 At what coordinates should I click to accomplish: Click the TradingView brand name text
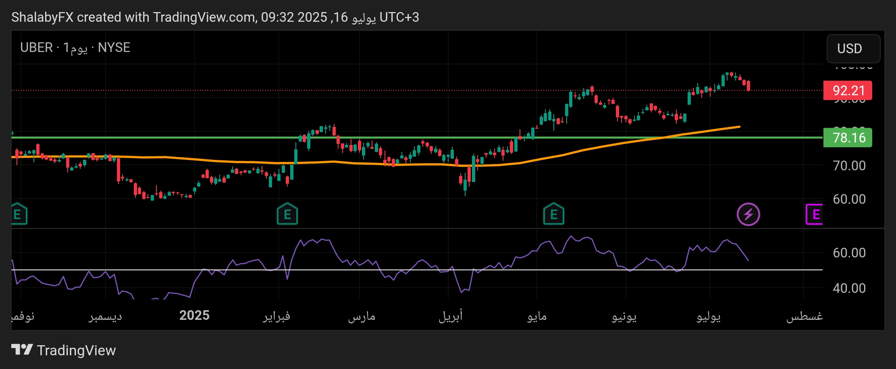click(76, 350)
